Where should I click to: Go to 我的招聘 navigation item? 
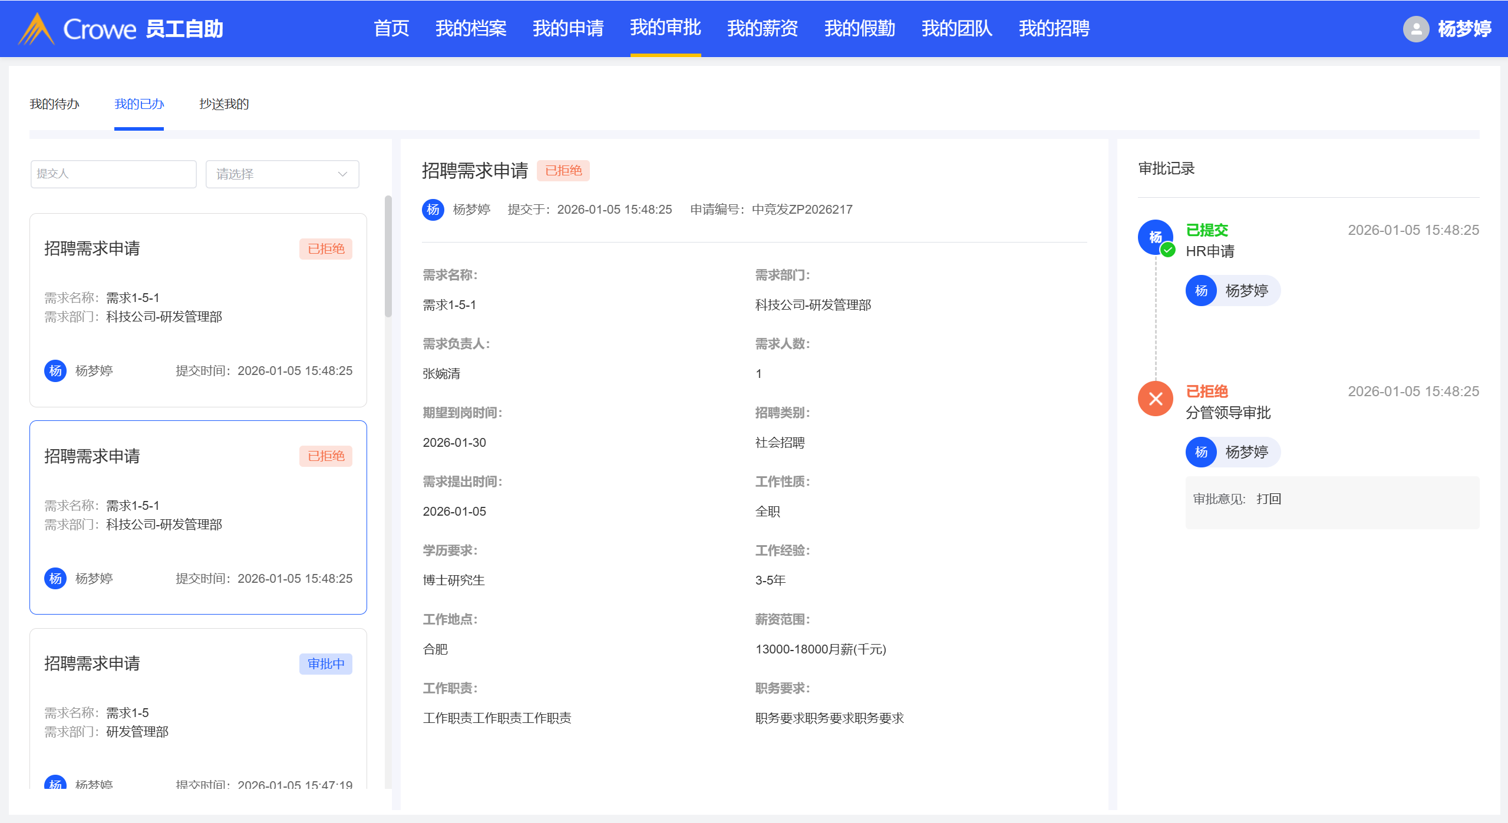coord(1054,28)
